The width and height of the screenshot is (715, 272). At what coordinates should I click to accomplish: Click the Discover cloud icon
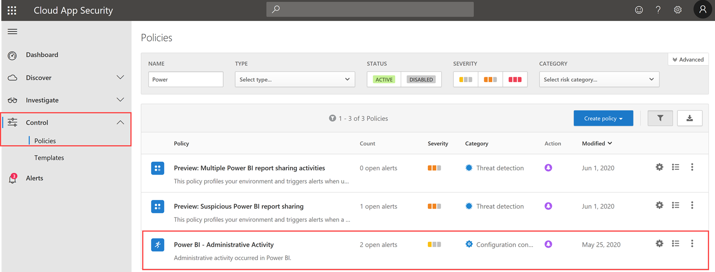click(12, 78)
